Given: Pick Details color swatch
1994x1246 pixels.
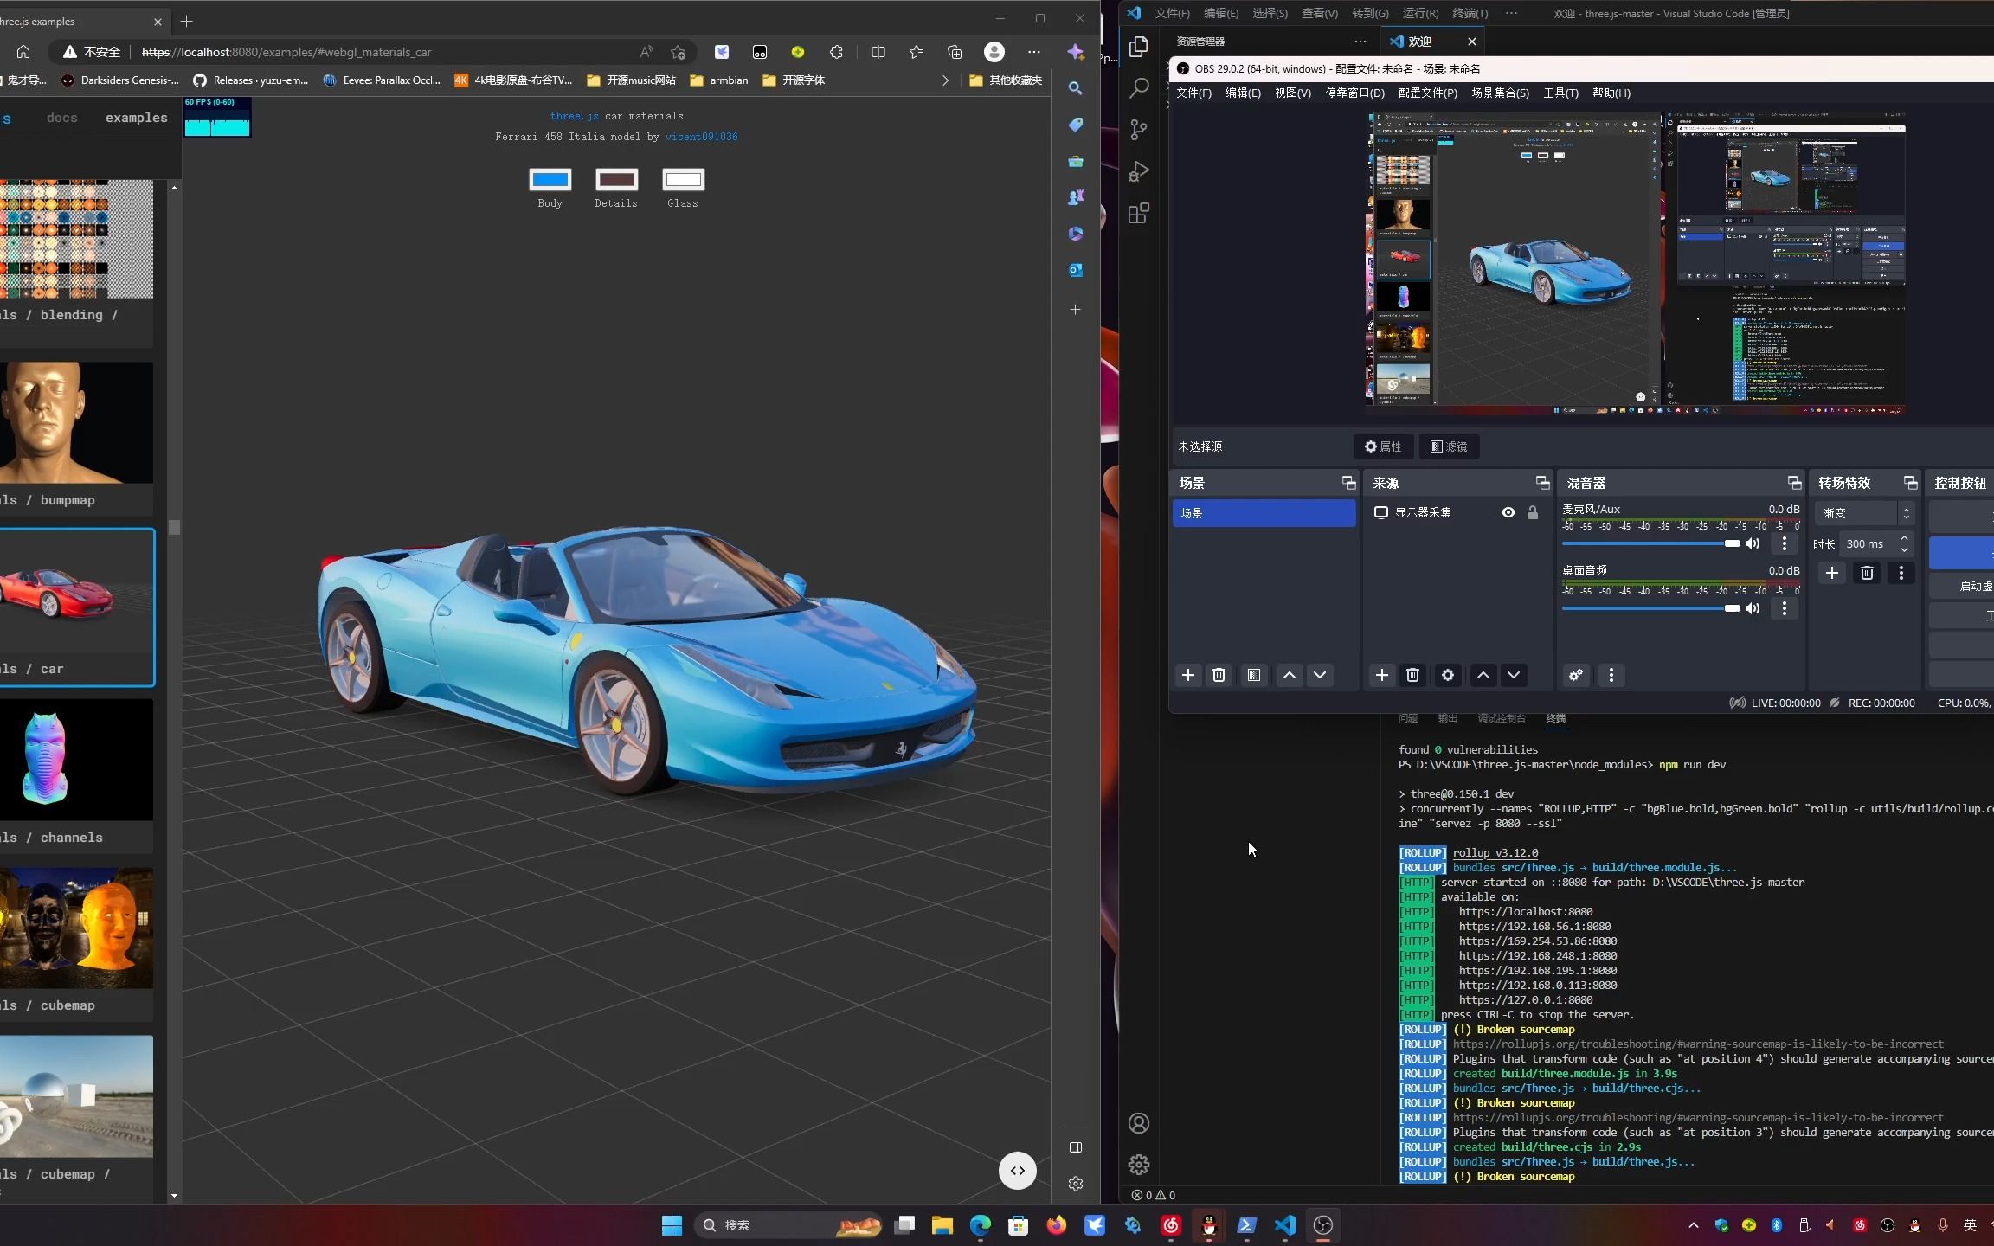Looking at the screenshot, I should tap(616, 179).
